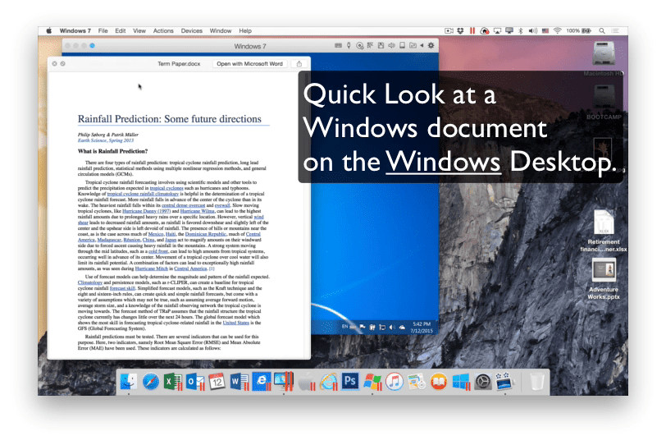Follow the 'United States' hyperlink
The width and height of the screenshot is (666, 445).
point(235,323)
